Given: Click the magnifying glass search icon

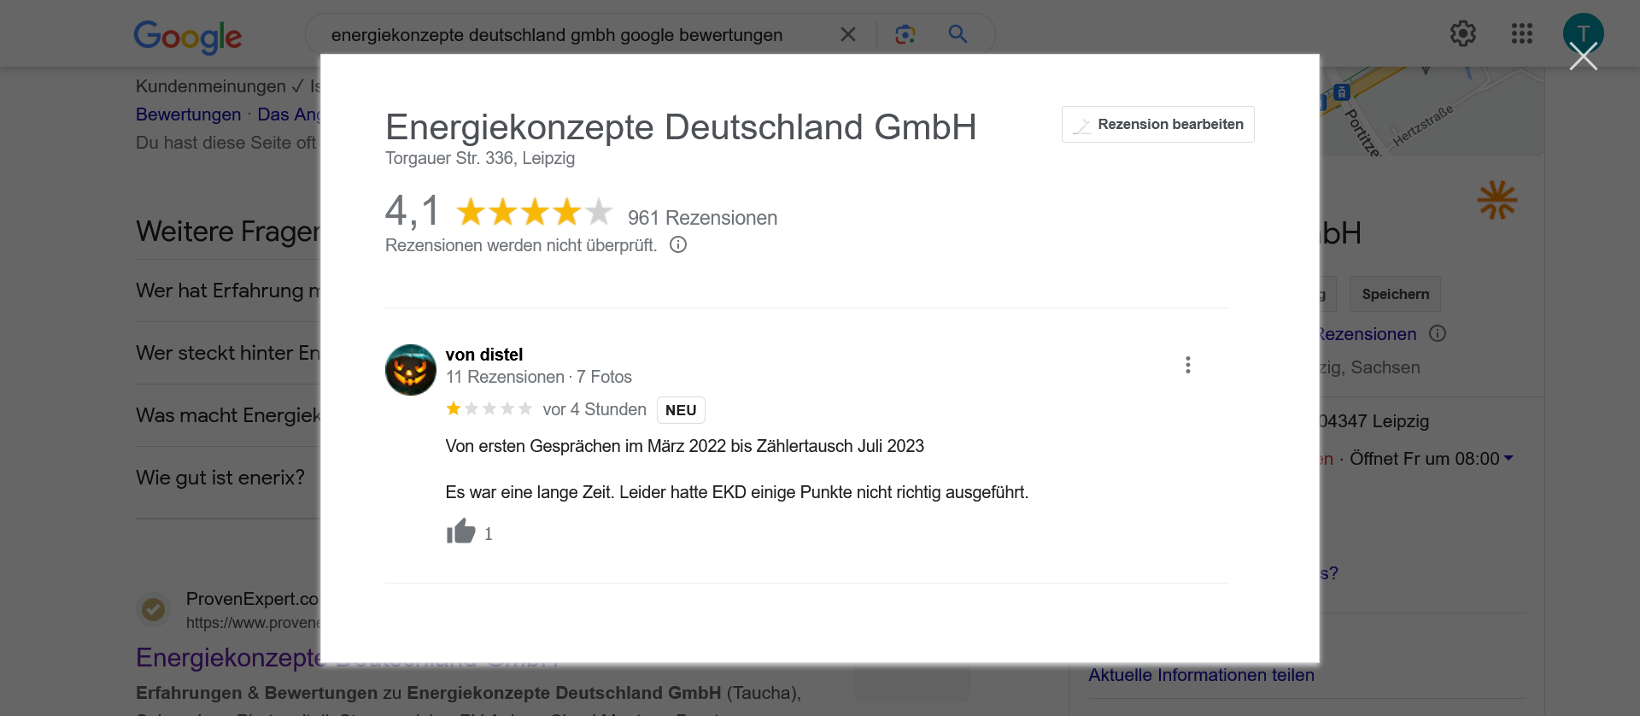Looking at the screenshot, I should coord(958,34).
